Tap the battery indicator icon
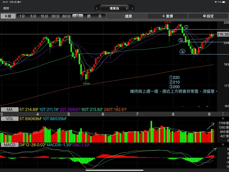The height and width of the screenshot is (172, 229). tap(224, 2)
